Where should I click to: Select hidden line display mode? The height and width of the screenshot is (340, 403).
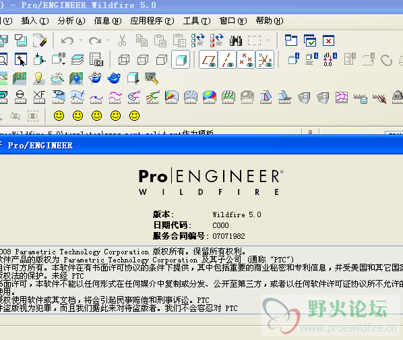pos(143,60)
